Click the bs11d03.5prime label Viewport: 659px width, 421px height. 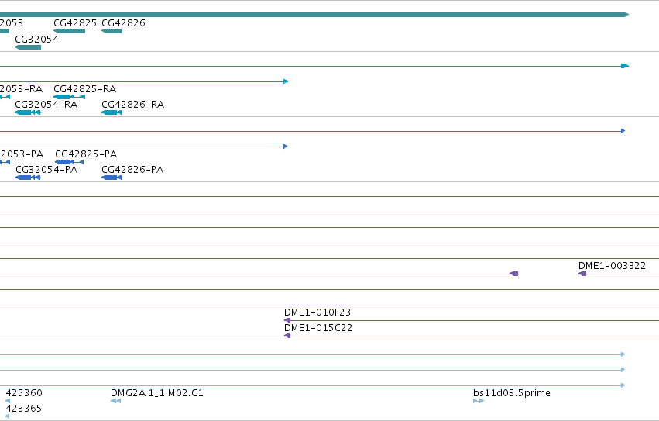(512, 393)
